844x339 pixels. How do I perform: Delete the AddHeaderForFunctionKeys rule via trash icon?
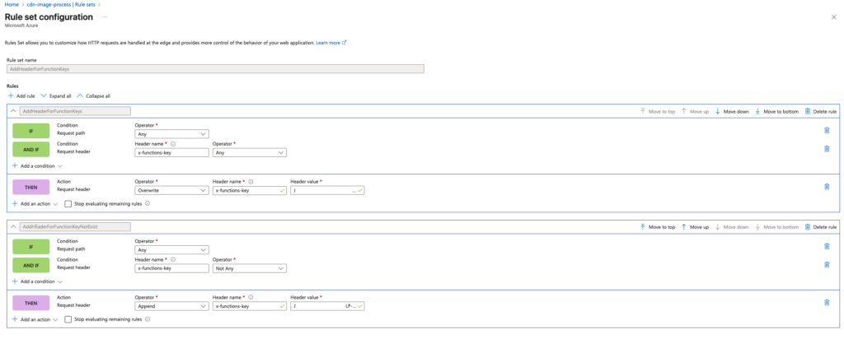click(820, 111)
